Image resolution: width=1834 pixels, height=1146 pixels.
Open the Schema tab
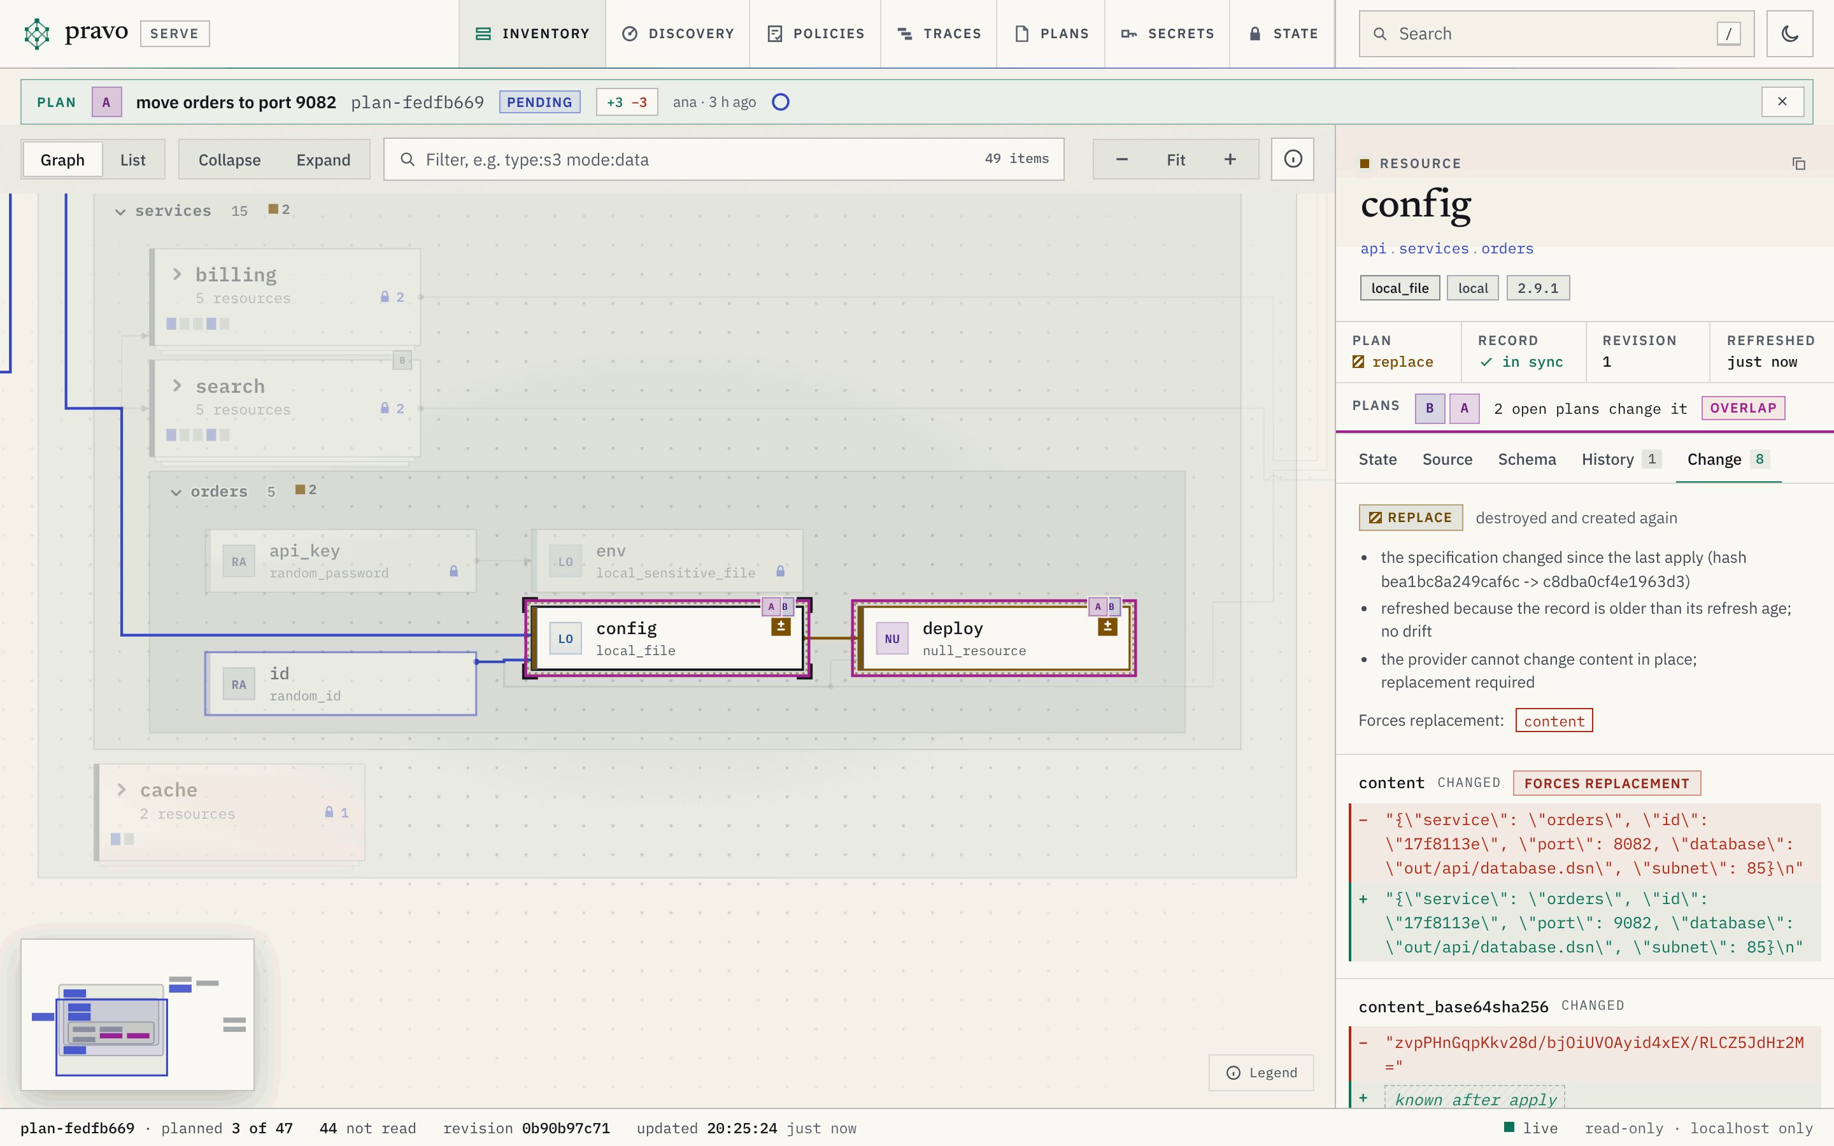tap(1526, 459)
